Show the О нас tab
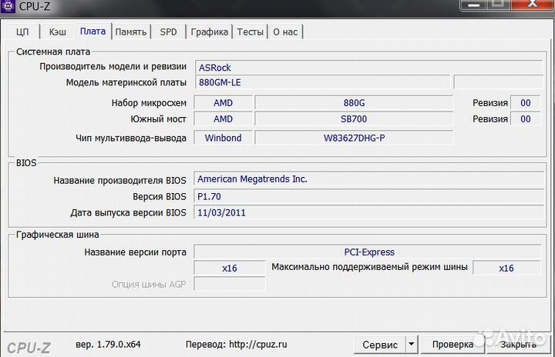Screen dimensions: 555x357 pyautogui.click(x=285, y=32)
